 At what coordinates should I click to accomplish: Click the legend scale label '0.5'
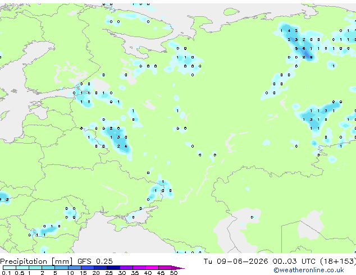pyautogui.click(x=20, y=273)
